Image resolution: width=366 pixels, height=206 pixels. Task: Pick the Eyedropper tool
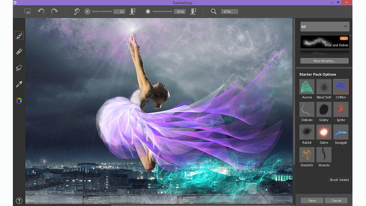[19, 84]
